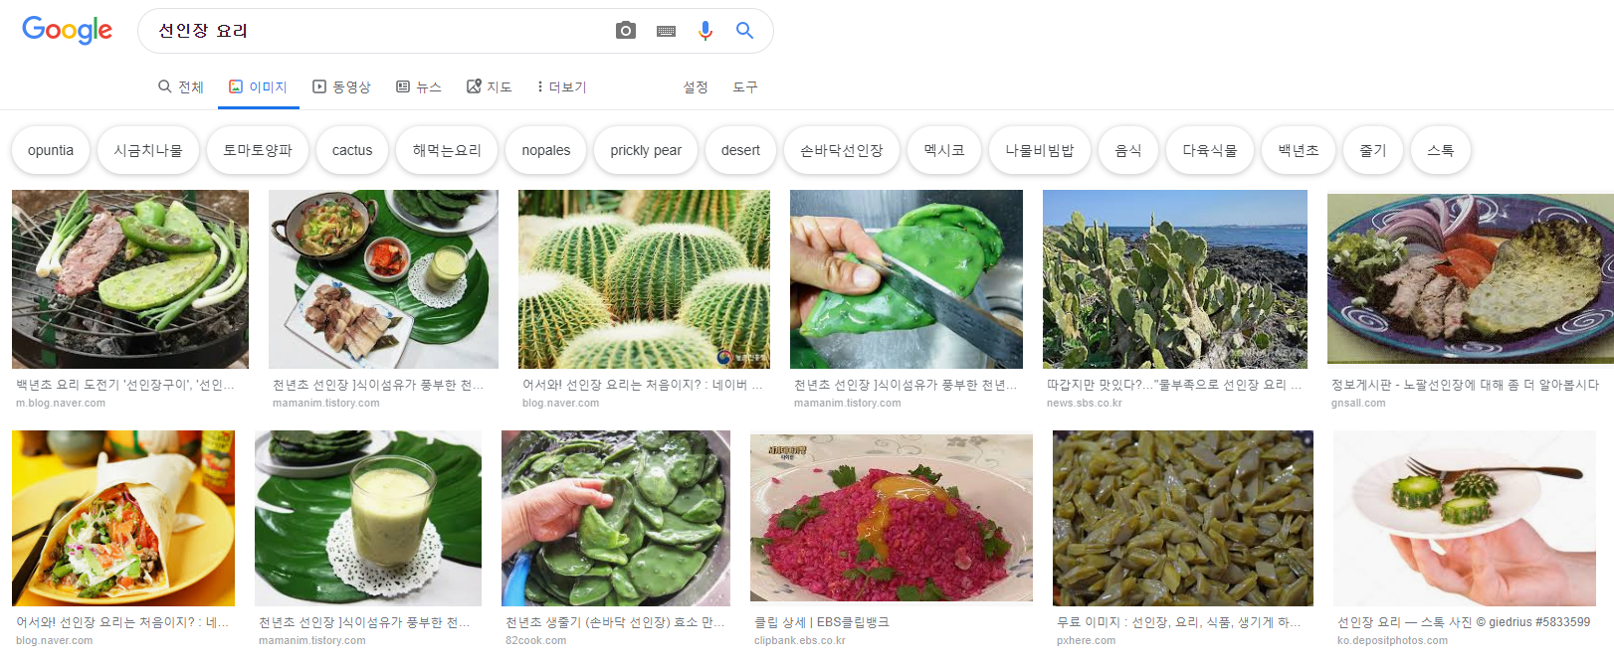1614x664 pixels.
Task: Open the 뉴스 (News) tab
Action: point(418,87)
